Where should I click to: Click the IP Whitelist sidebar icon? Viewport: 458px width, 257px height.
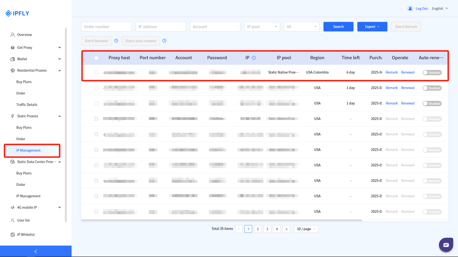12,234
